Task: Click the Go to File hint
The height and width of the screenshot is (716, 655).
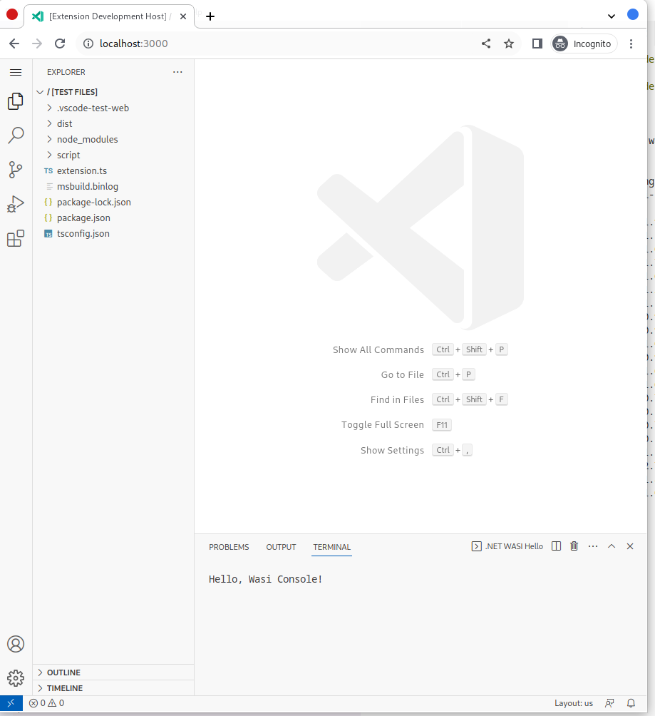Action: pos(402,375)
